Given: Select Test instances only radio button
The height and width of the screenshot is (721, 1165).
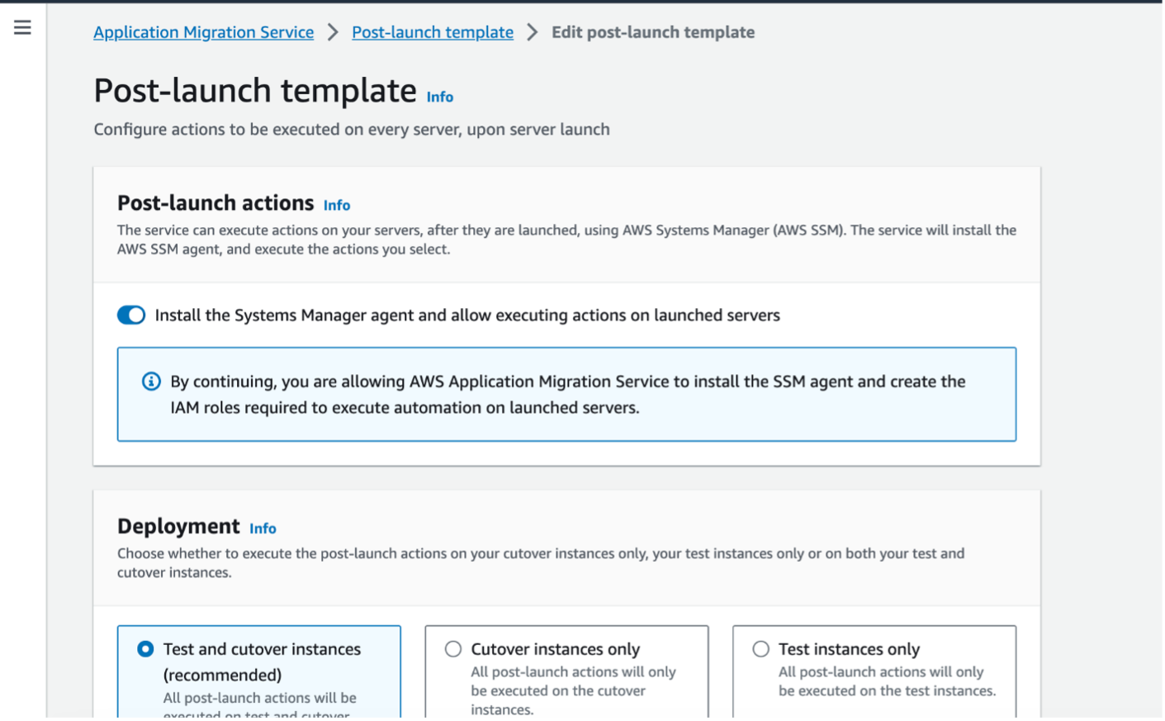Looking at the screenshot, I should (761, 649).
